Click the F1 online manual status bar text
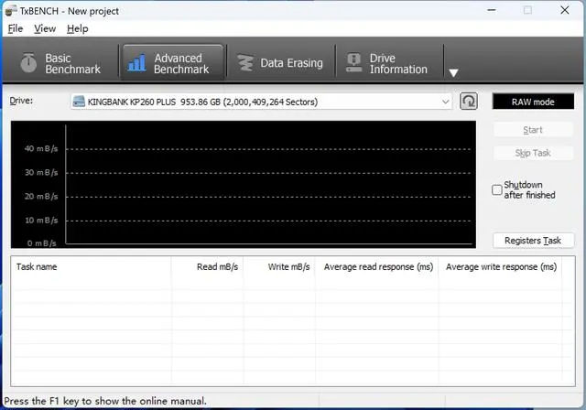The width and height of the screenshot is (586, 410). point(105,401)
